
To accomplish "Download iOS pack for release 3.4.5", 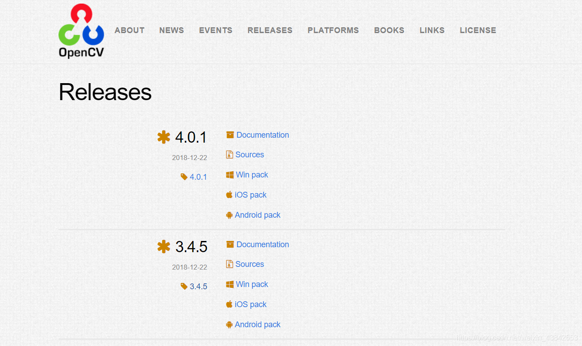I will (x=251, y=304).
